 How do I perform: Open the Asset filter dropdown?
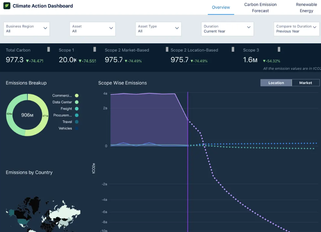pyautogui.click(x=93, y=29)
